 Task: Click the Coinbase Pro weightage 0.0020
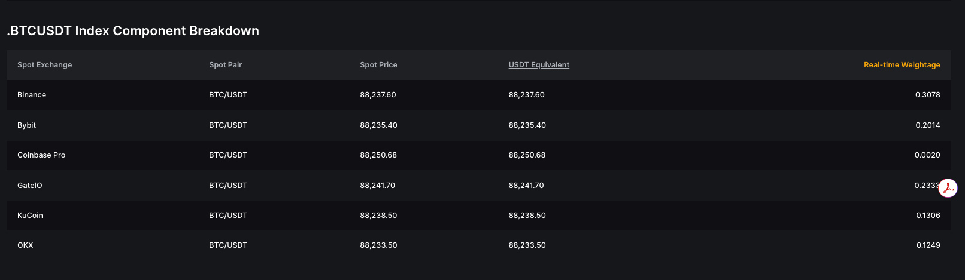927,155
